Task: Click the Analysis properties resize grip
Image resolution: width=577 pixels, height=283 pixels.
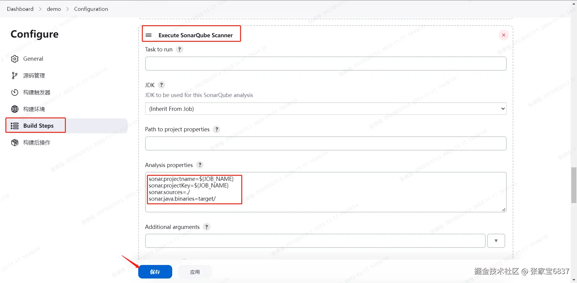Action: (504, 209)
